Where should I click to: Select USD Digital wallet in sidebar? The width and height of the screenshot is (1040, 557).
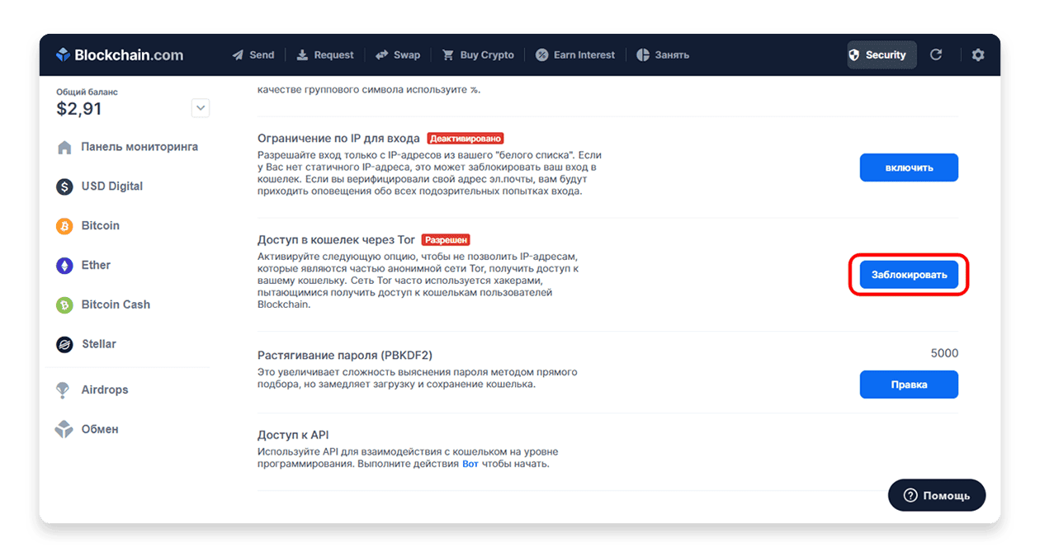point(112,186)
